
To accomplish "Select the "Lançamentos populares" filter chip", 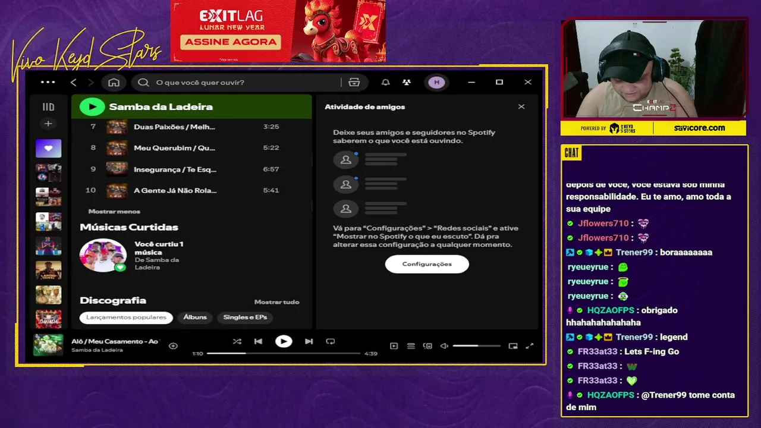I will pos(126,317).
